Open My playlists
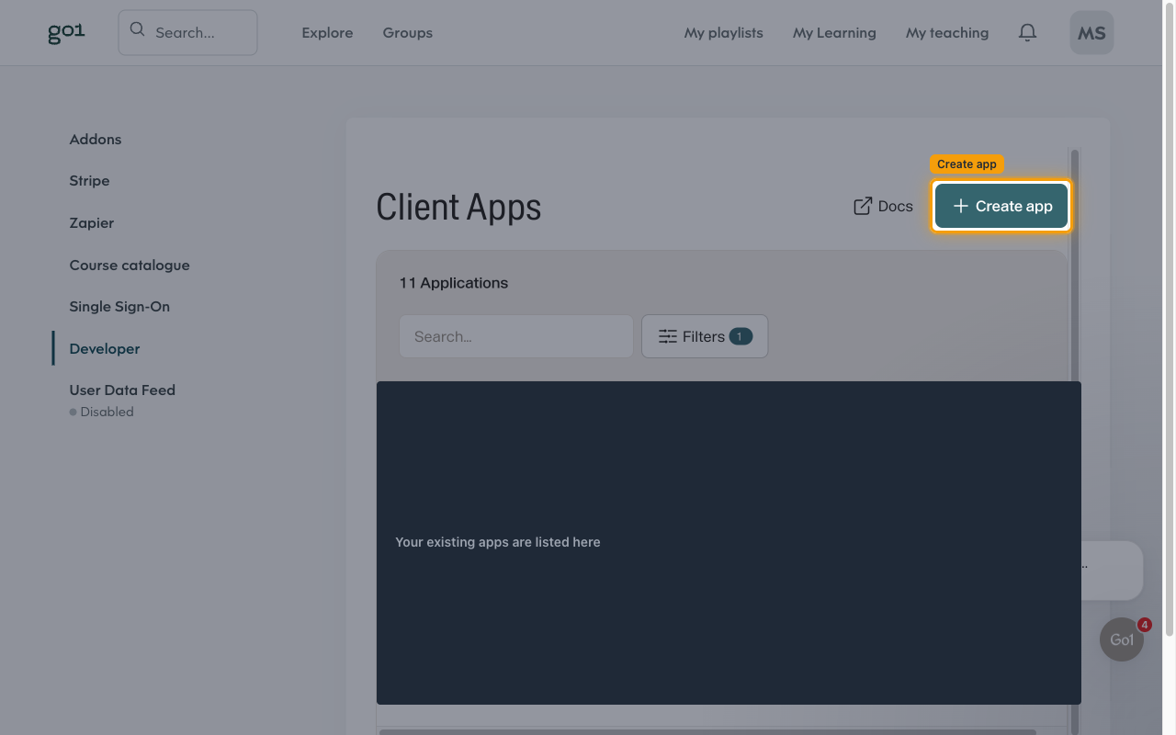 click(x=723, y=33)
